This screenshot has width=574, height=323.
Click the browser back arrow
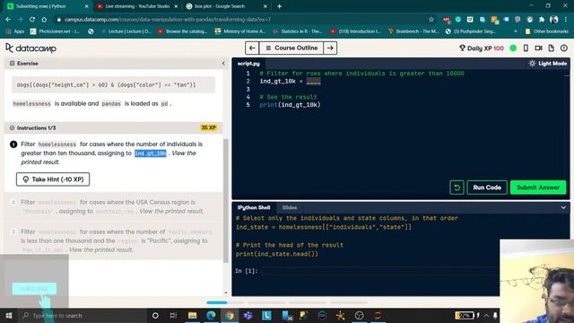tap(8, 20)
